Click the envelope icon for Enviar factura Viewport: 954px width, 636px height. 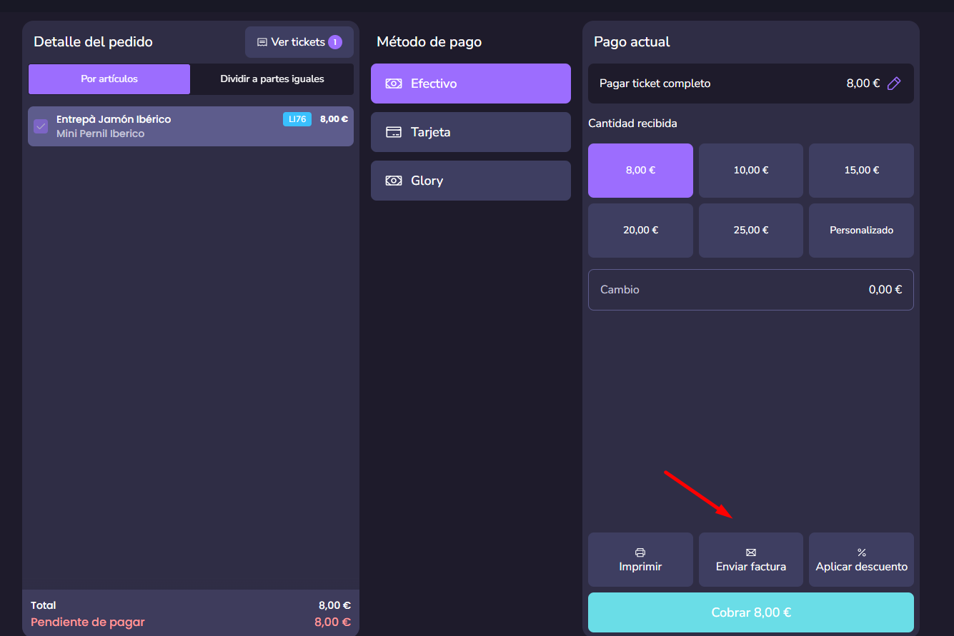(x=750, y=552)
